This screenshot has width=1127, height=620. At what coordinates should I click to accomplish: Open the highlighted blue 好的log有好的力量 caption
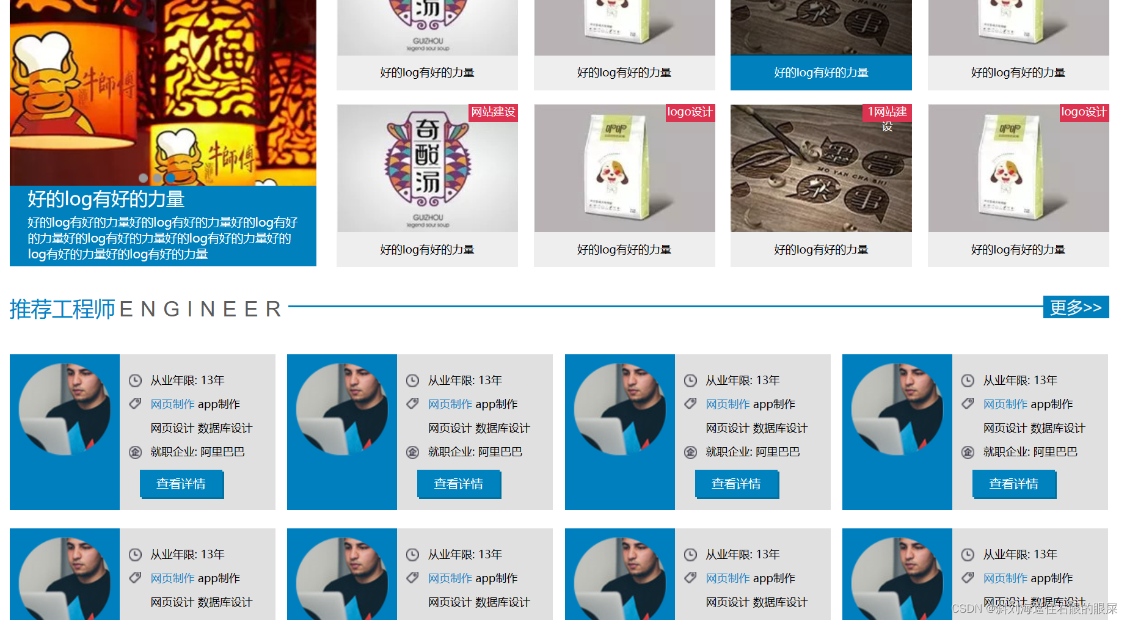point(821,73)
